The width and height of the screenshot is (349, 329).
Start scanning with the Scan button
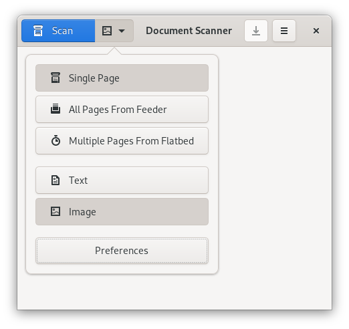[x=58, y=31]
